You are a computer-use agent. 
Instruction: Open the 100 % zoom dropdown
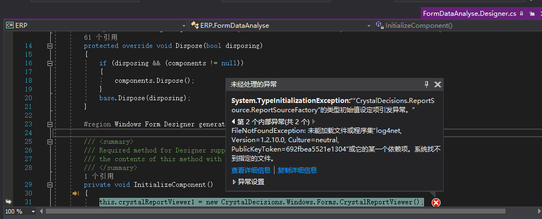click(x=33, y=211)
